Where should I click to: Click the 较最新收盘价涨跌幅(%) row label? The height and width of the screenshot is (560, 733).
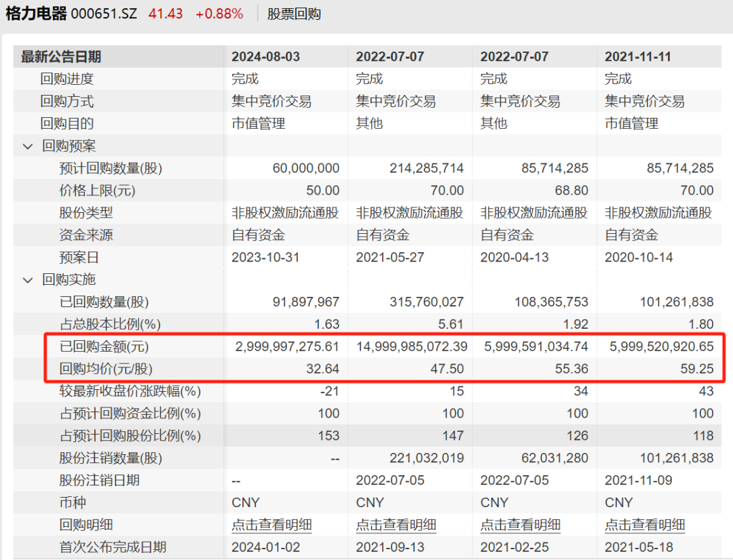130,391
